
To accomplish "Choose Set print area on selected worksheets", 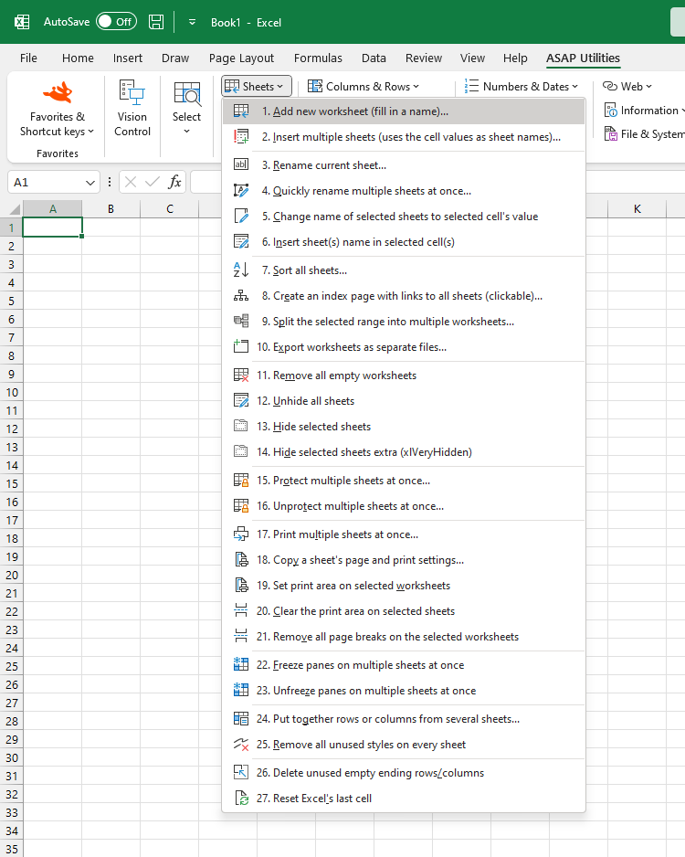I will 404,586.
